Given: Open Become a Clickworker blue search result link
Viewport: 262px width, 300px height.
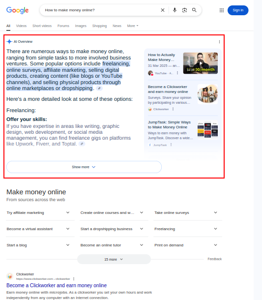Looking at the screenshot, I should [x=57, y=285].
